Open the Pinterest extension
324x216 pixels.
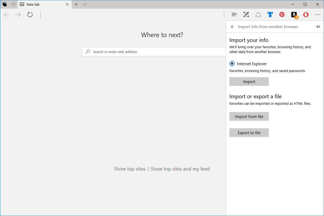282,15
